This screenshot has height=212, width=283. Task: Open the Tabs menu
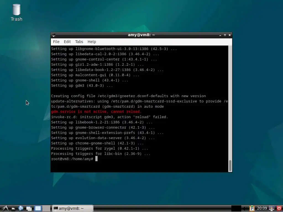[x=79, y=42]
